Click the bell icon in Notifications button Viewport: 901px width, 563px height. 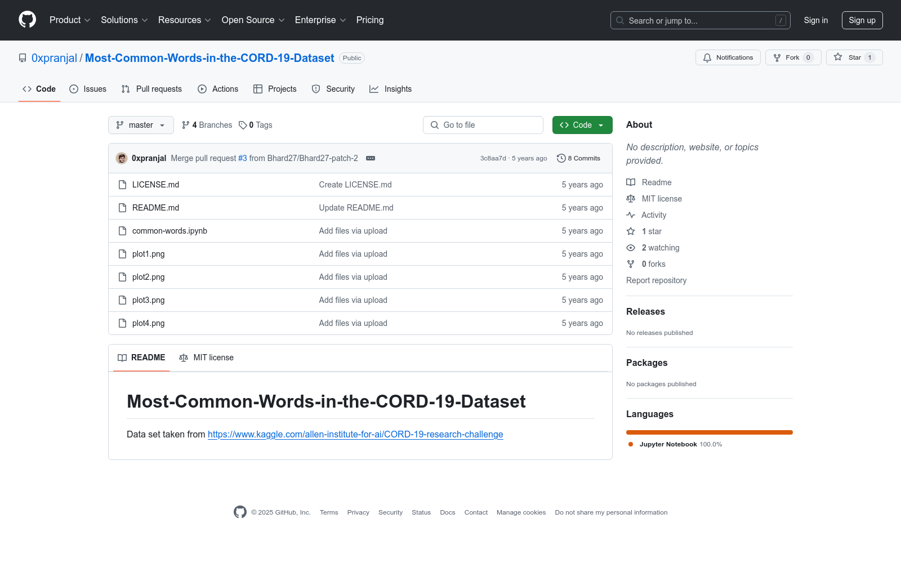point(707,57)
